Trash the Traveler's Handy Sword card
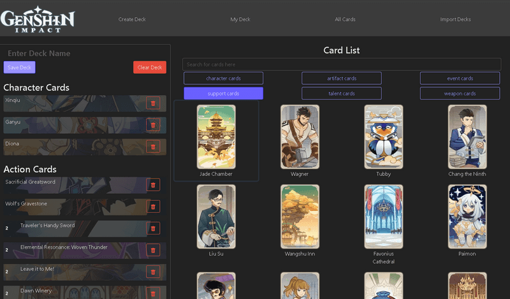This screenshot has width=510, height=299. click(x=153, y=228)
